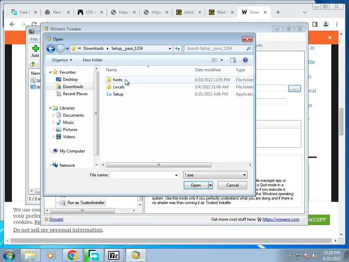
Task: Open the Open dialog help icon
Action: tap(245, 60)
